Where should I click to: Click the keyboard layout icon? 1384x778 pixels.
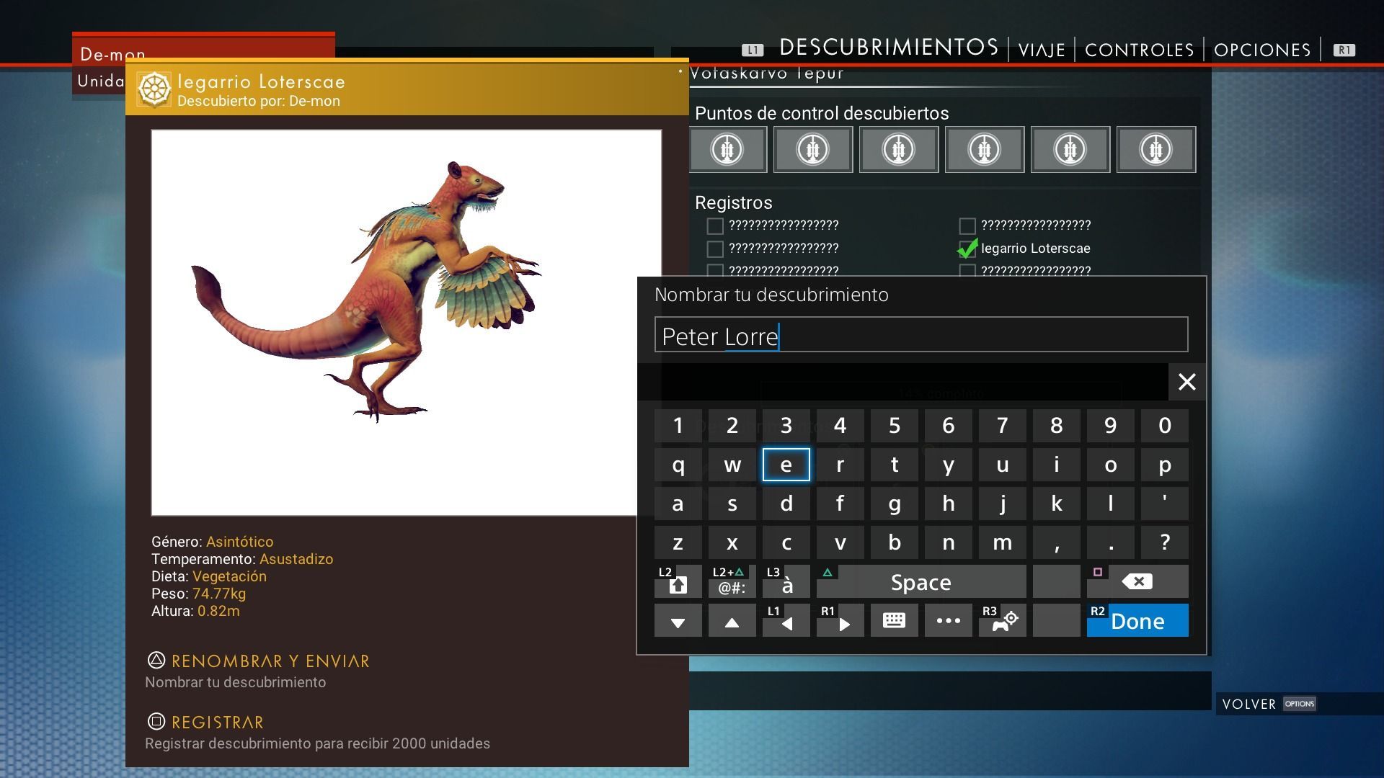point(894,621)
